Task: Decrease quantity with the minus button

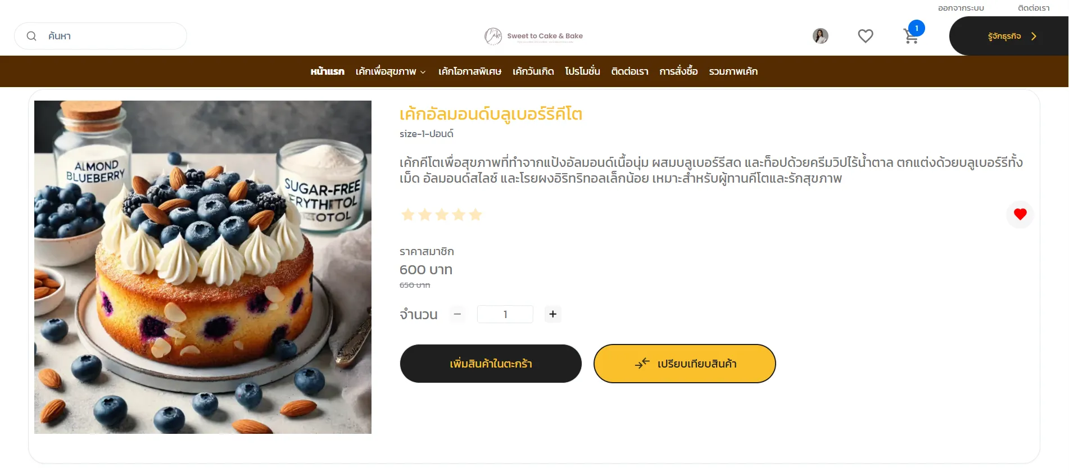Action: [458, 314]
